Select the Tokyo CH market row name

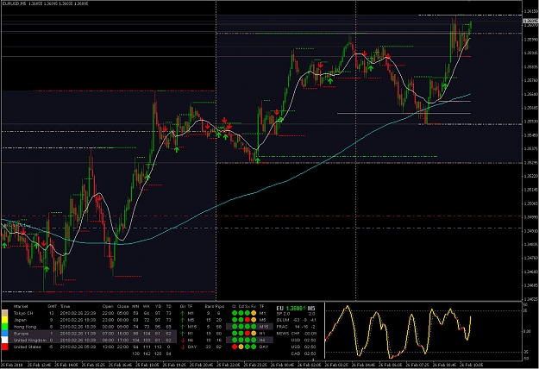23,313
